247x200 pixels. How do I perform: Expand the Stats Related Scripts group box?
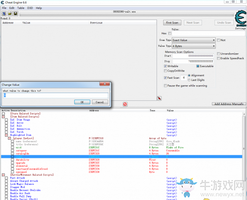[3, 114]
